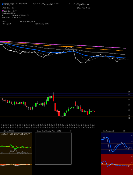Click the 'ADX: 0 +DY: 29.17 -DY: 29.17' header
The width and height of the screenshot is (133, 175).
(15, 134)
